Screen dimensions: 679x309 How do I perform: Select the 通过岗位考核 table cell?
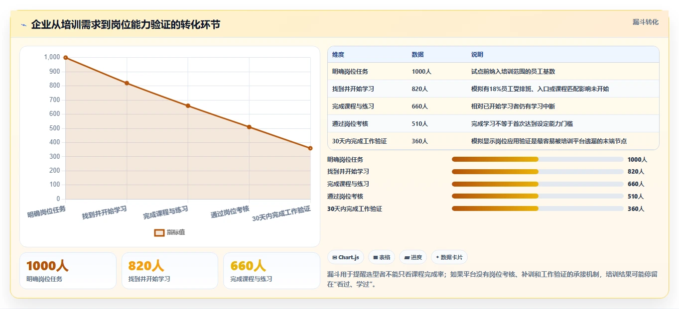tap(350, 124)
